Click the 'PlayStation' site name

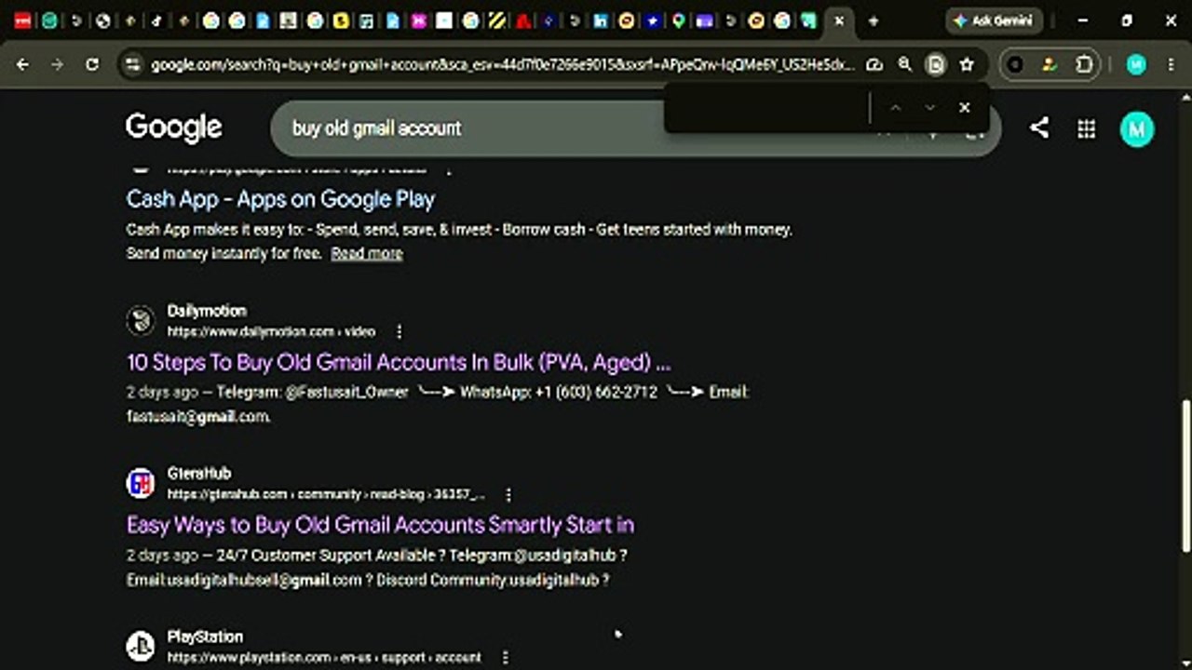coord(205,636)
